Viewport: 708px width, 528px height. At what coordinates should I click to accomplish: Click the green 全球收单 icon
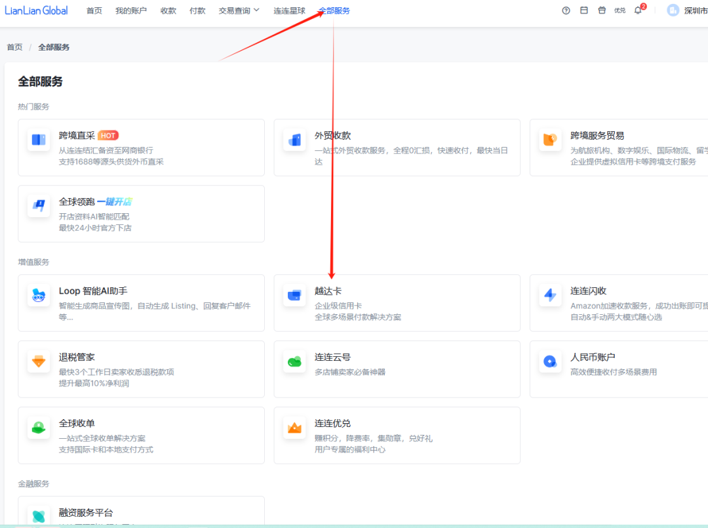(39, 428)
